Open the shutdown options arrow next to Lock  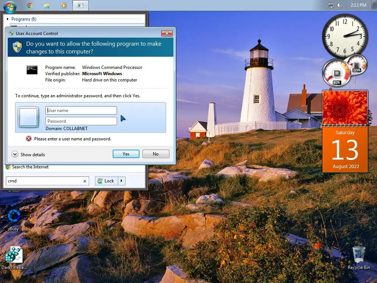click(121, 181)
